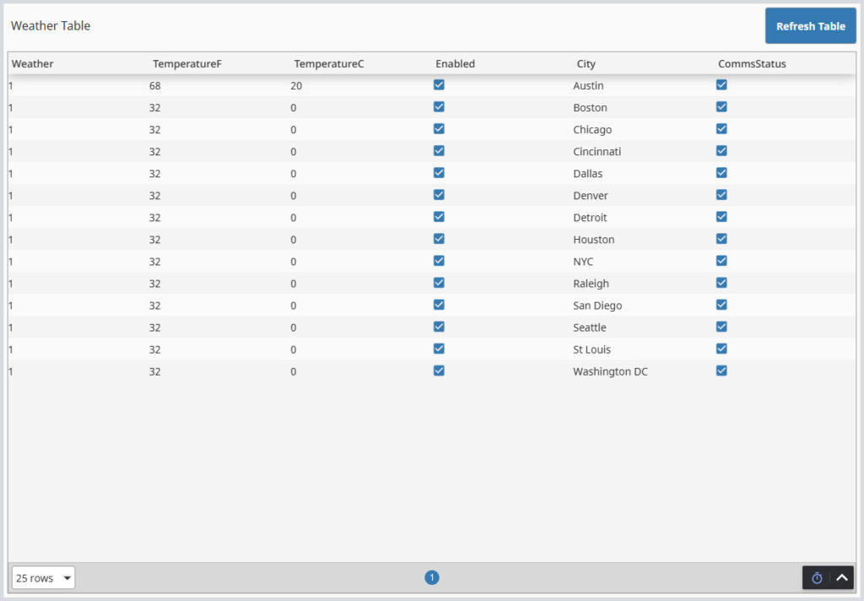This screenshot has width=864, height=601.
Task: Disable CommsStatus for Washington DC
Action: tap(721, 371)
